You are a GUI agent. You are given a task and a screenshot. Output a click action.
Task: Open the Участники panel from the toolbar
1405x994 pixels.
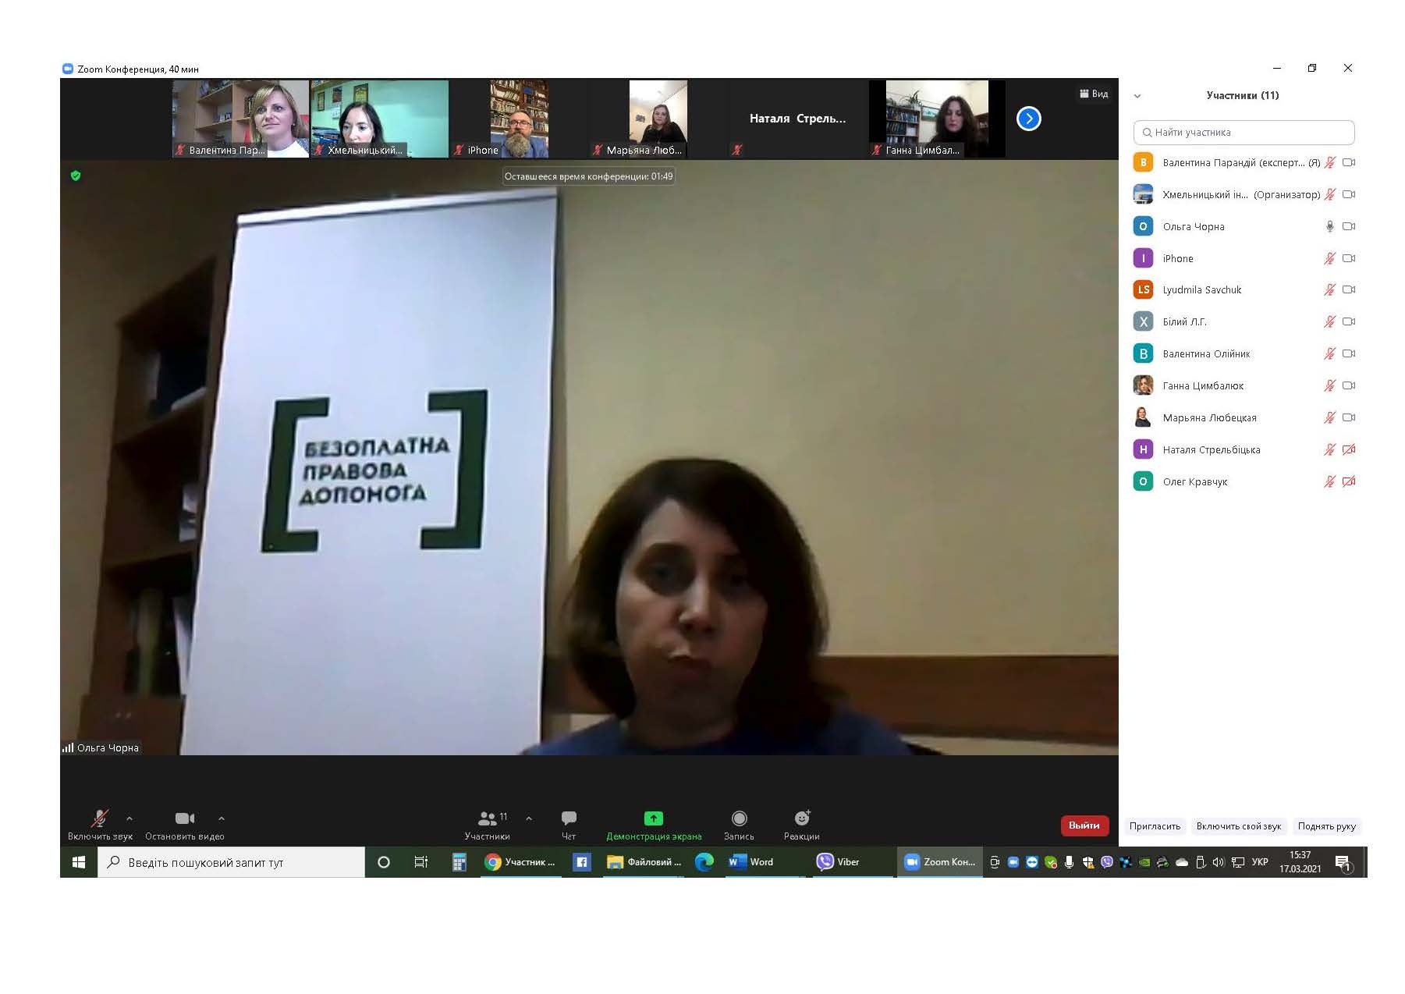[x=488, y=825]
